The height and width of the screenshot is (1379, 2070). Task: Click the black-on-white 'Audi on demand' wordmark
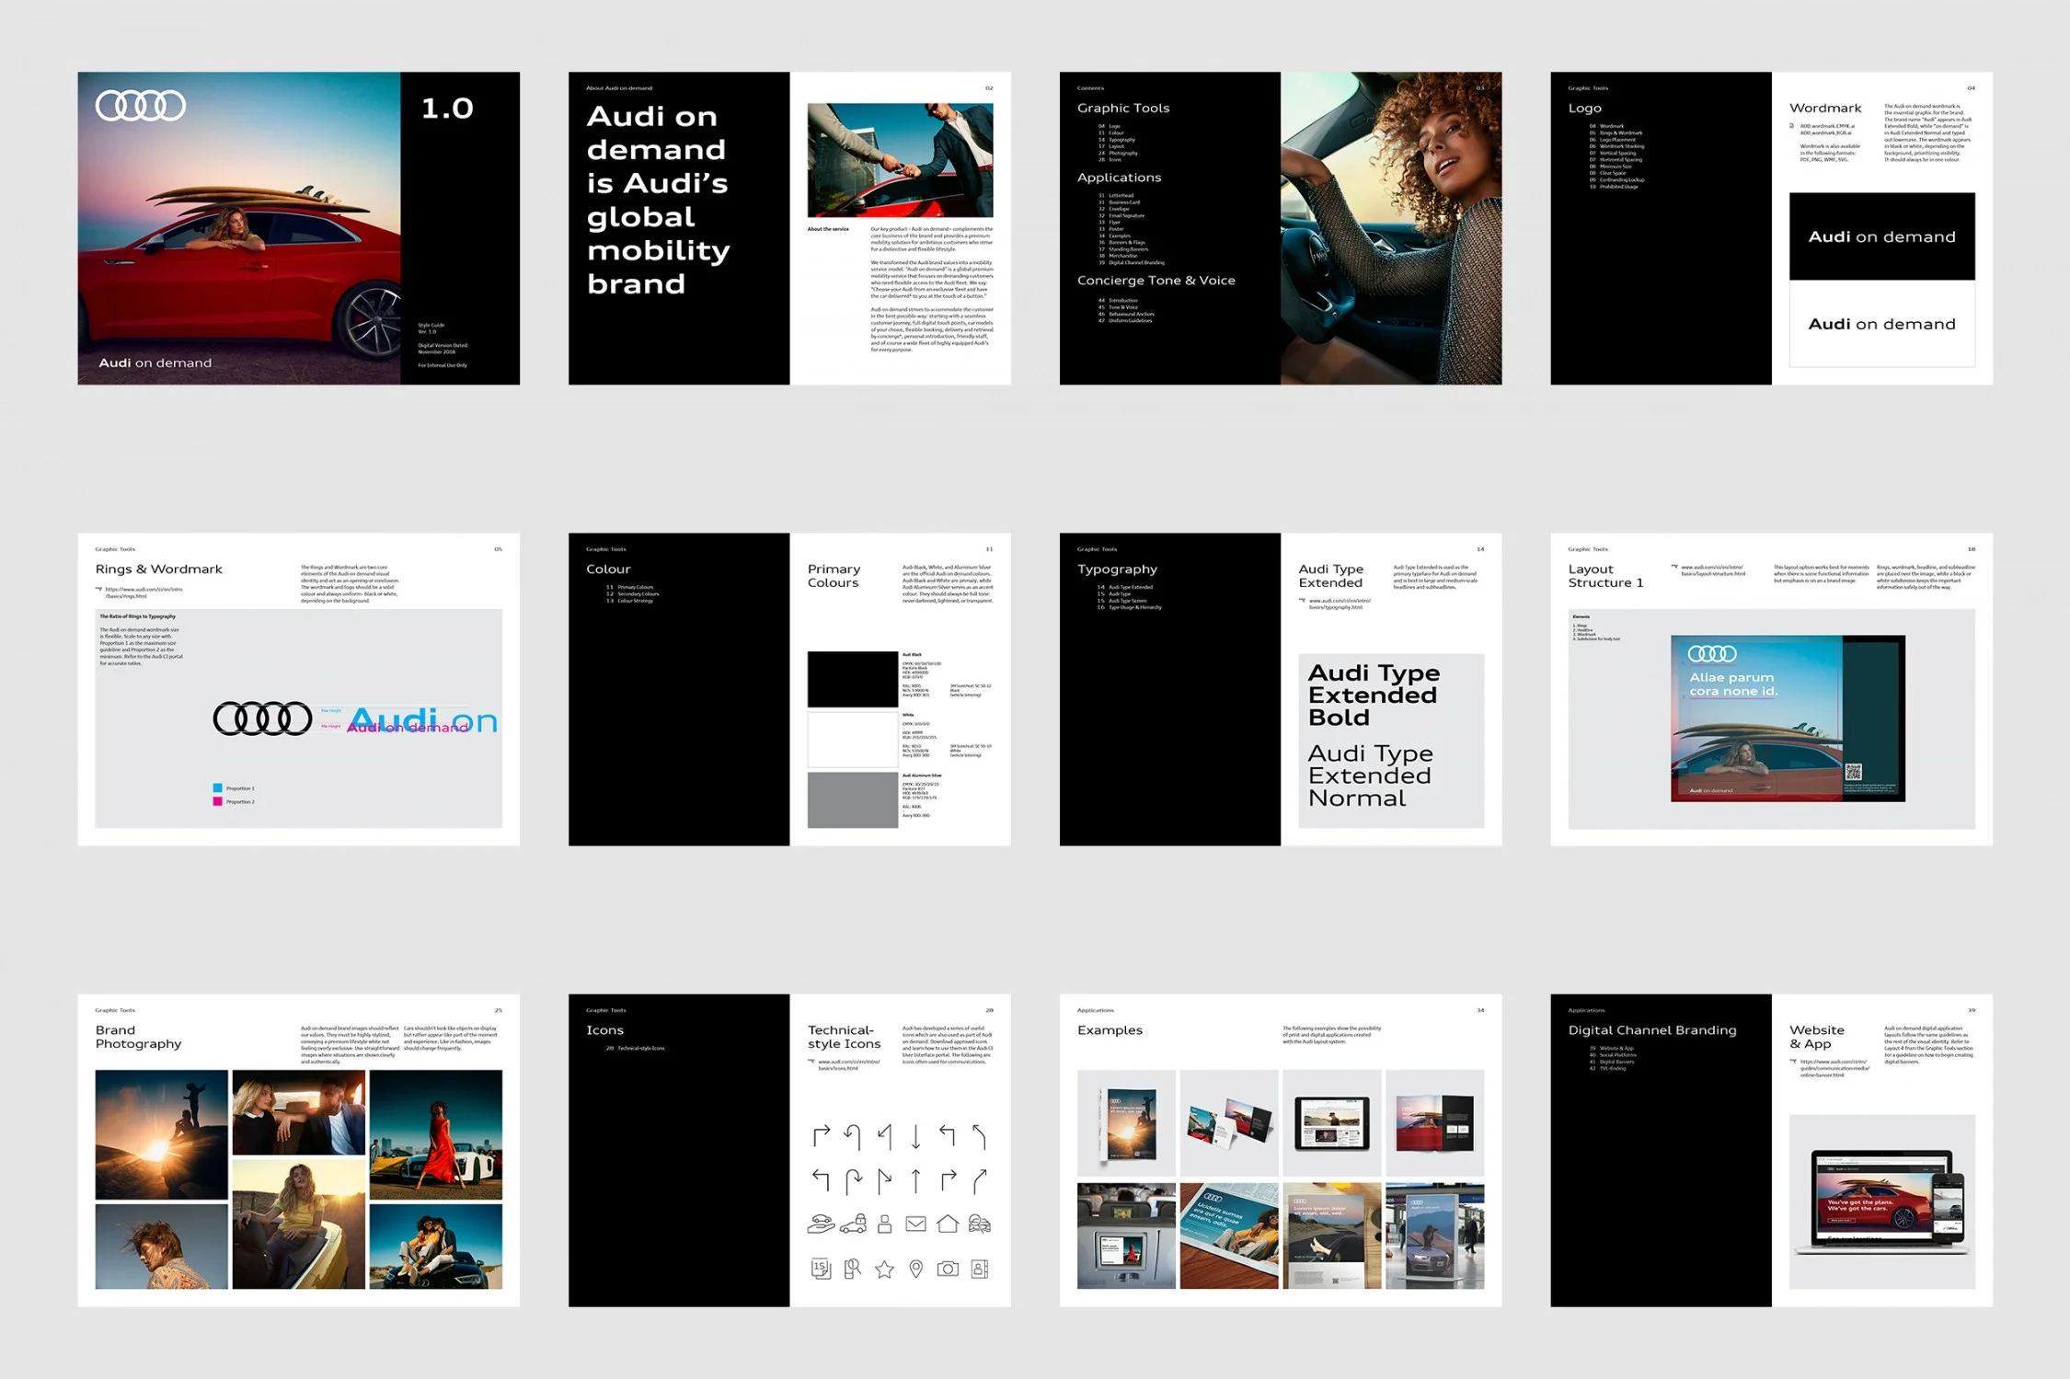pyautogui.click(x=1881, y=324)
